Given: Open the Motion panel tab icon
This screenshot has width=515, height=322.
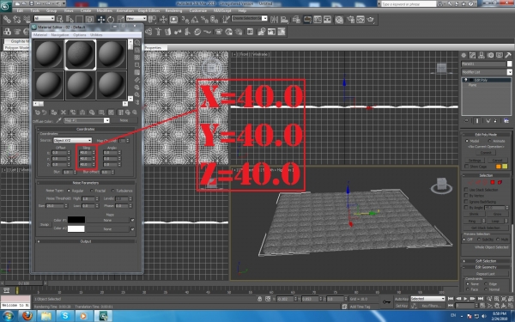Looking at the screenshot, I should point(490,55).
